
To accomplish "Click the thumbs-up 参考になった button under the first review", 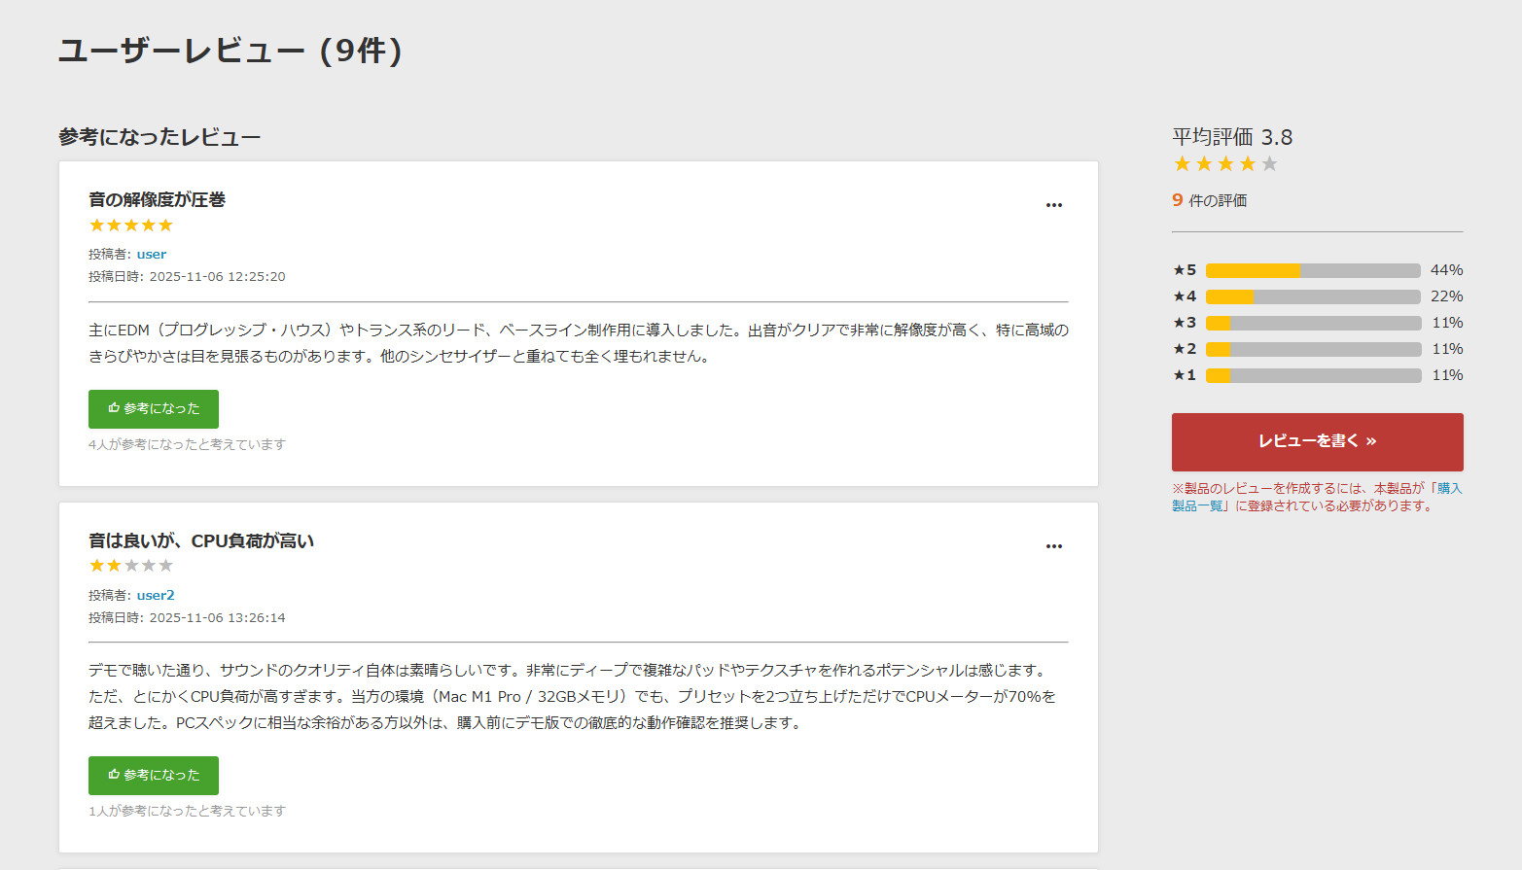I will coord(154,409).
